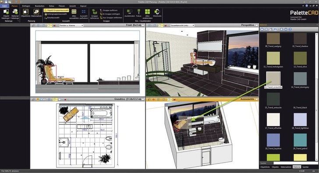Image resolution: width=319 pixels, height=173 pixels.
Task: Open the Fenster u. Wanne view dropdown
Action: [71, 25]
